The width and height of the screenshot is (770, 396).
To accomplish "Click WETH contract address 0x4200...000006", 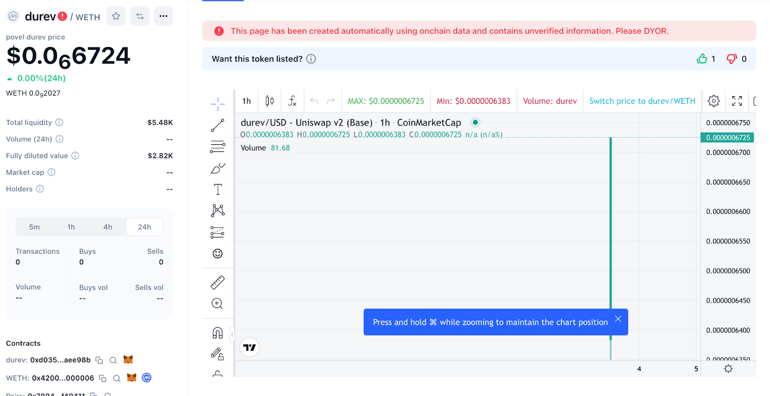I will 63,378.
